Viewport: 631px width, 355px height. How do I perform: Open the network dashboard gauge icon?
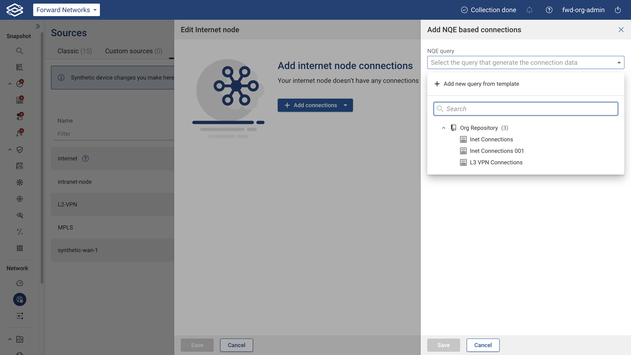tap(20, 283)
